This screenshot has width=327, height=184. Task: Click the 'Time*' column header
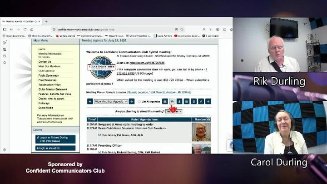click(92, 119)
